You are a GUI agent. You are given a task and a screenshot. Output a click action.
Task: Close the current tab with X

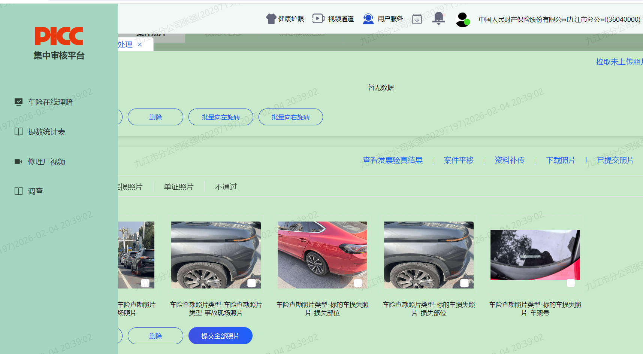click(x=140, y=45)
